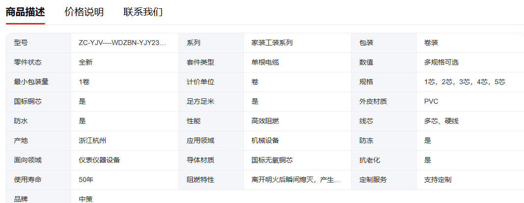Viewport: 524px width, 203px height.
Task: Click the 机械设备 application field value
Action: pyautogui.click(x=265, y=140)
